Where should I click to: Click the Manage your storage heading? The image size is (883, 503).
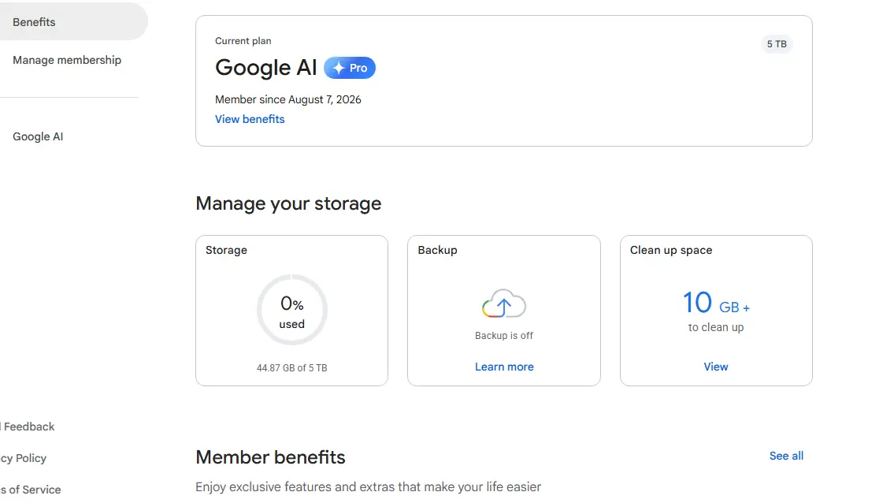[x=288, y=203]
